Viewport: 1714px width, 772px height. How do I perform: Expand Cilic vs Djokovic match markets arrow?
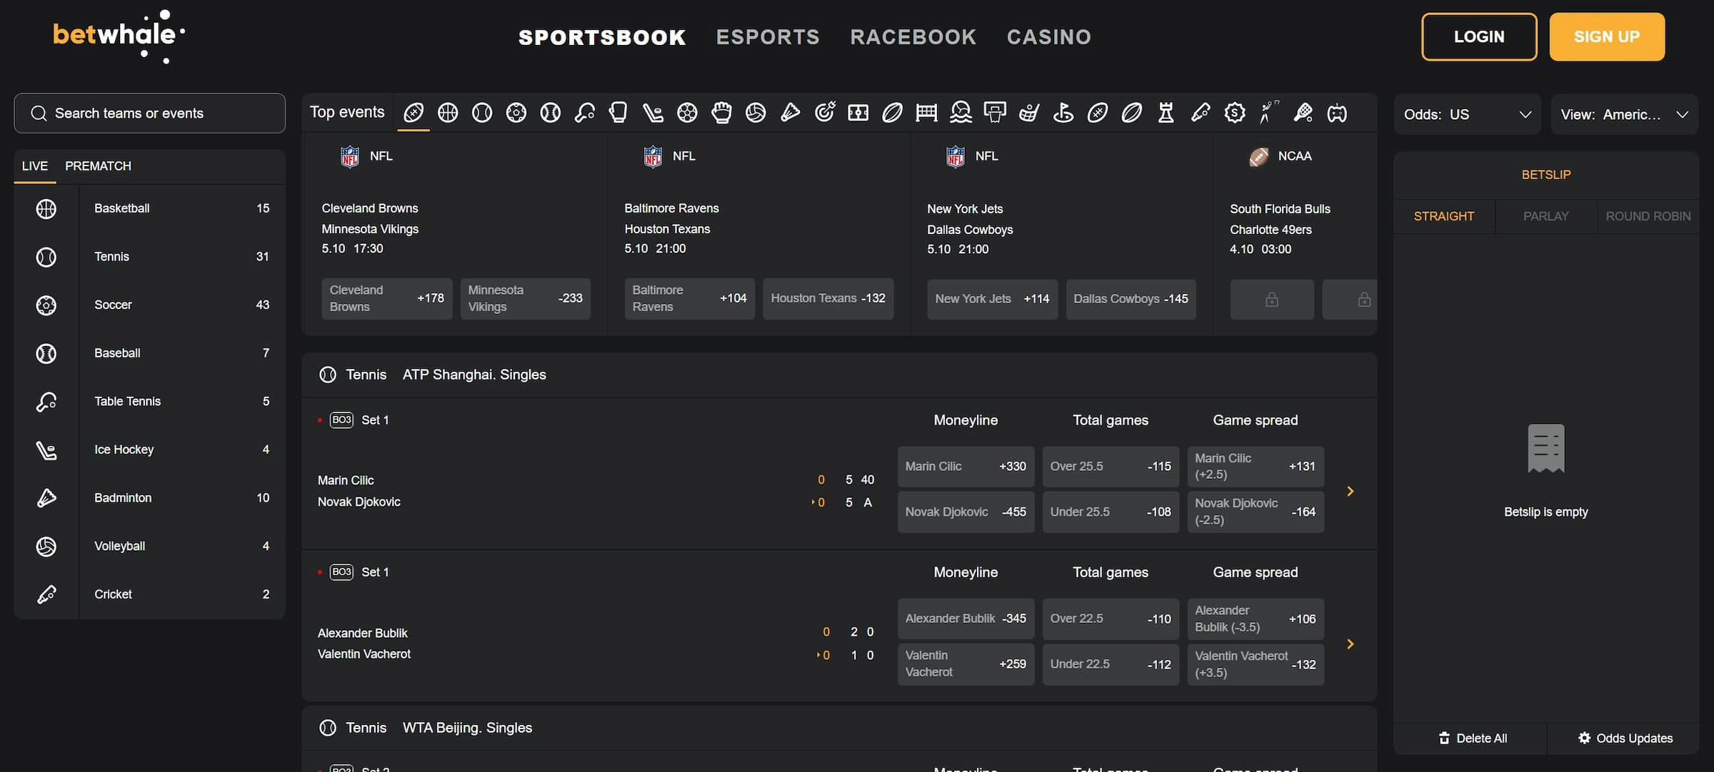(1350, 491)
